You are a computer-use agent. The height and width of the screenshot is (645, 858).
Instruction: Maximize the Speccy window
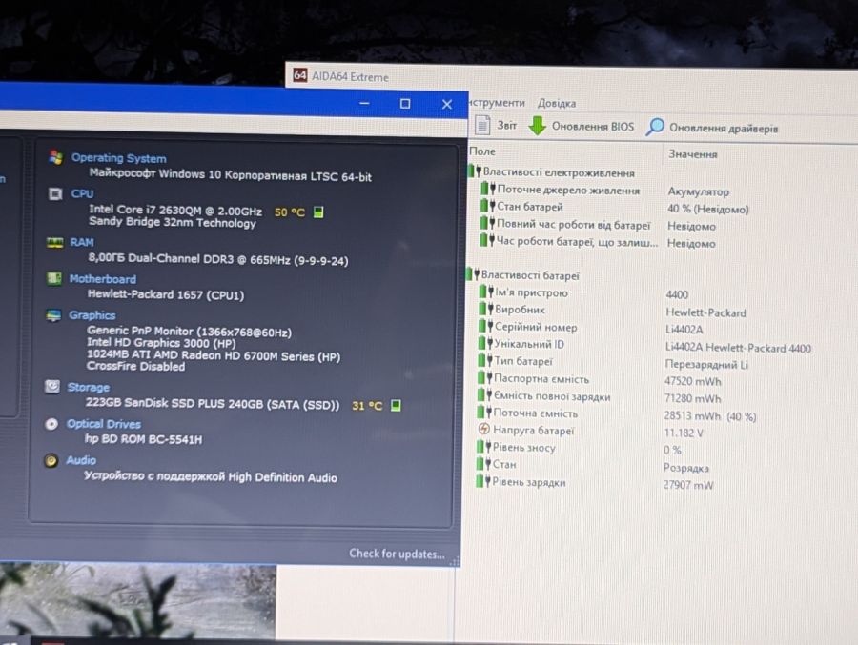405,104
